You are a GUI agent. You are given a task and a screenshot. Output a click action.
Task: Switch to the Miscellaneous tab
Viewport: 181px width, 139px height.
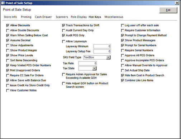pyautogui.click(x=114, y=17)
